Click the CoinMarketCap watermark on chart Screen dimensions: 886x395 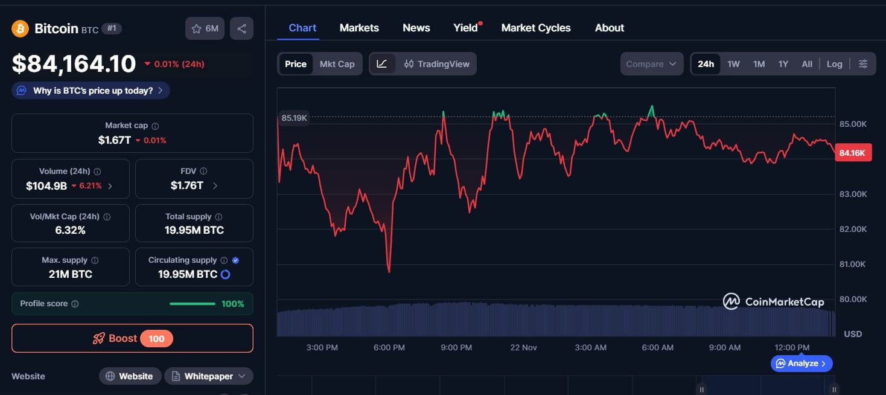pos(774,301)
